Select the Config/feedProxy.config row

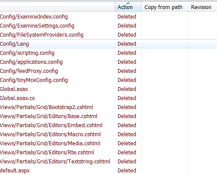tap(108, 71)
